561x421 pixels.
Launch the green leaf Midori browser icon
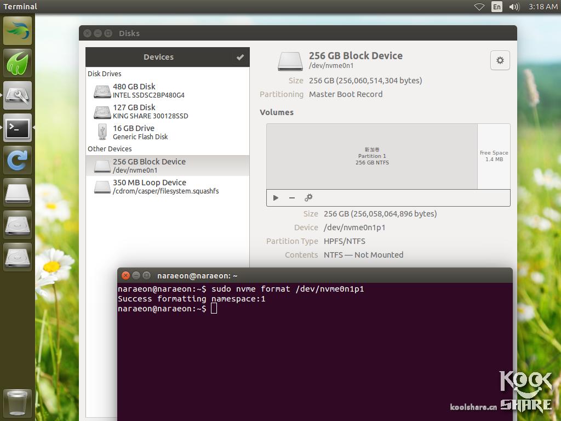(x=17, y=64)
